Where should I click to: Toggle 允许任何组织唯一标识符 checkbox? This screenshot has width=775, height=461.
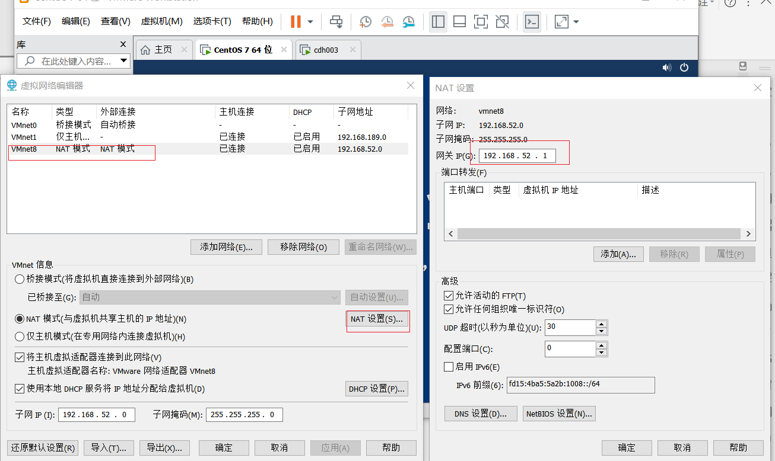pyautogui.click(x=449, y=309)
